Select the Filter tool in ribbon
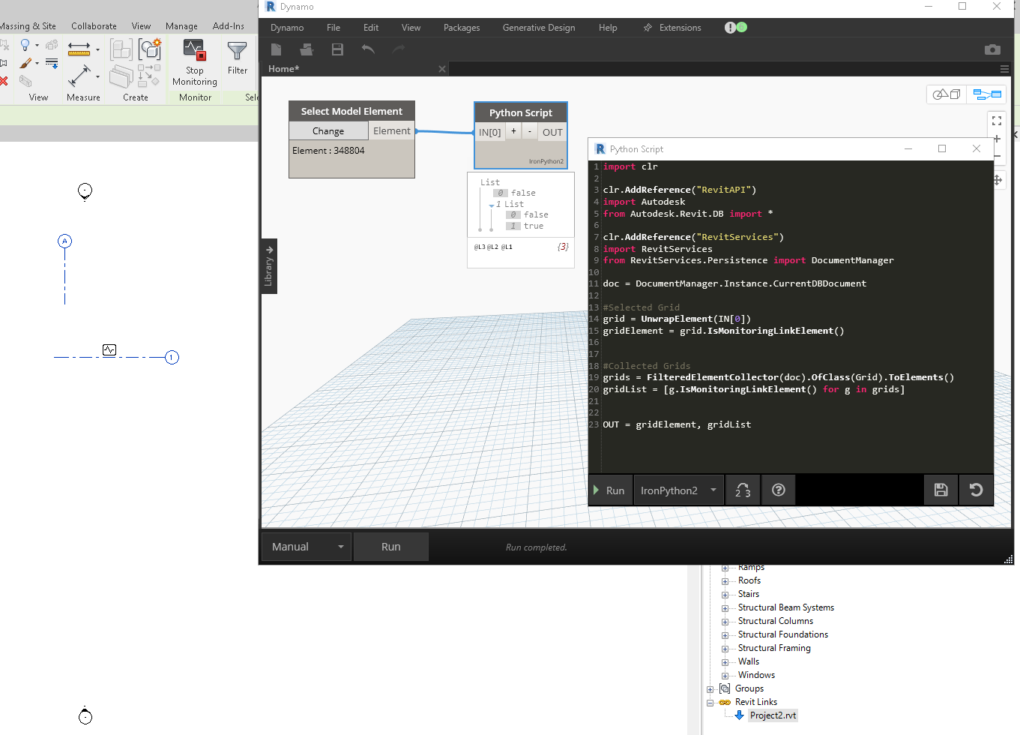Screen dimensions: 1020x735 [x=237, y=52]
